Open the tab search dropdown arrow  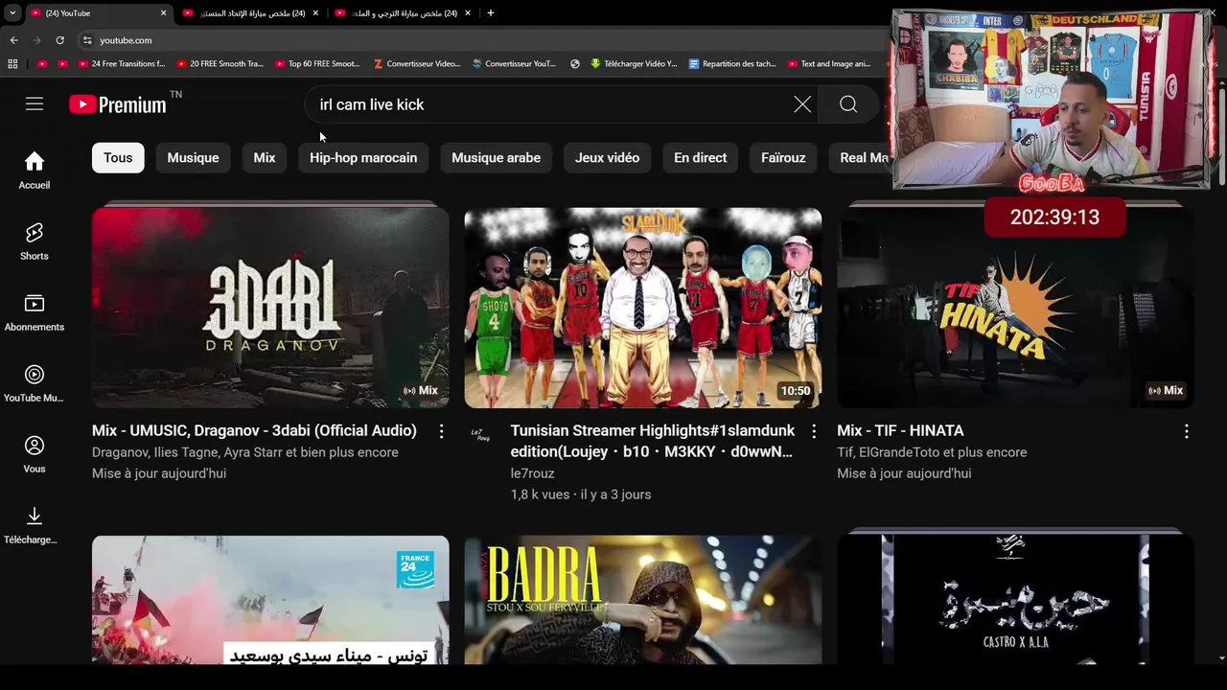[12, 13]
